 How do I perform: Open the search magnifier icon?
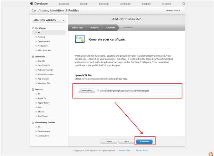click(184, 4)
